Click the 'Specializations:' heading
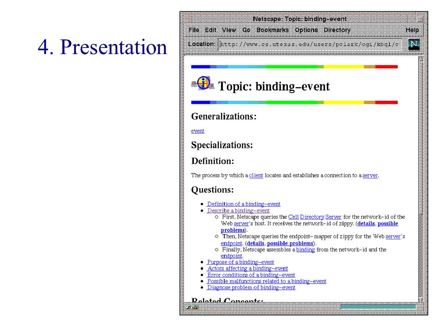The width and height of the screenshot is (443, 332). coord(222,145)
